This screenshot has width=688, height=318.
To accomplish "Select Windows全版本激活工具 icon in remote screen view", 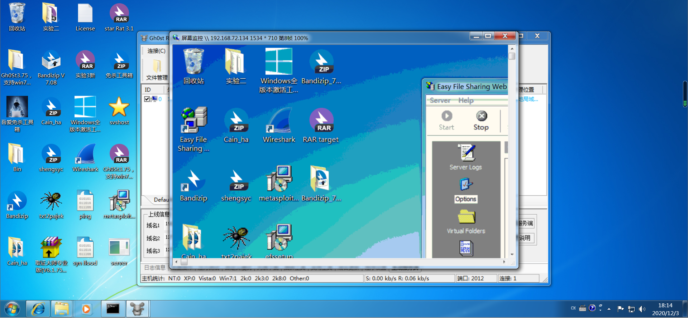I will click(279, 71).
